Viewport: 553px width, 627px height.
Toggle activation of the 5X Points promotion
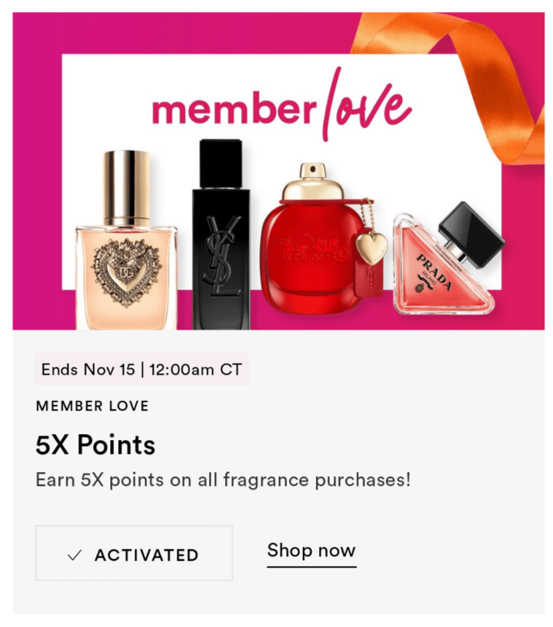pyautogui.click(x=134, y=554)
